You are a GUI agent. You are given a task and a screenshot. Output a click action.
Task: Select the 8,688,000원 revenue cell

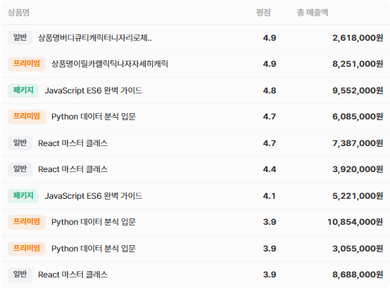(358, 275)
